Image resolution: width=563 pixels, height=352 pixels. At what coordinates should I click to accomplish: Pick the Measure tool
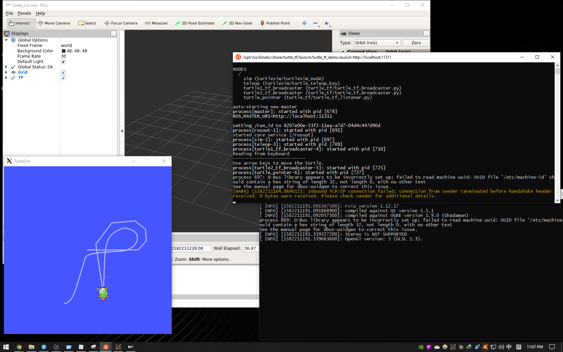coord(156,23)
